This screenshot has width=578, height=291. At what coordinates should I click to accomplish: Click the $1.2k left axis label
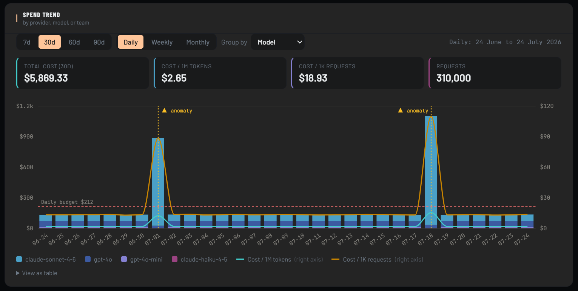point(25,106)
